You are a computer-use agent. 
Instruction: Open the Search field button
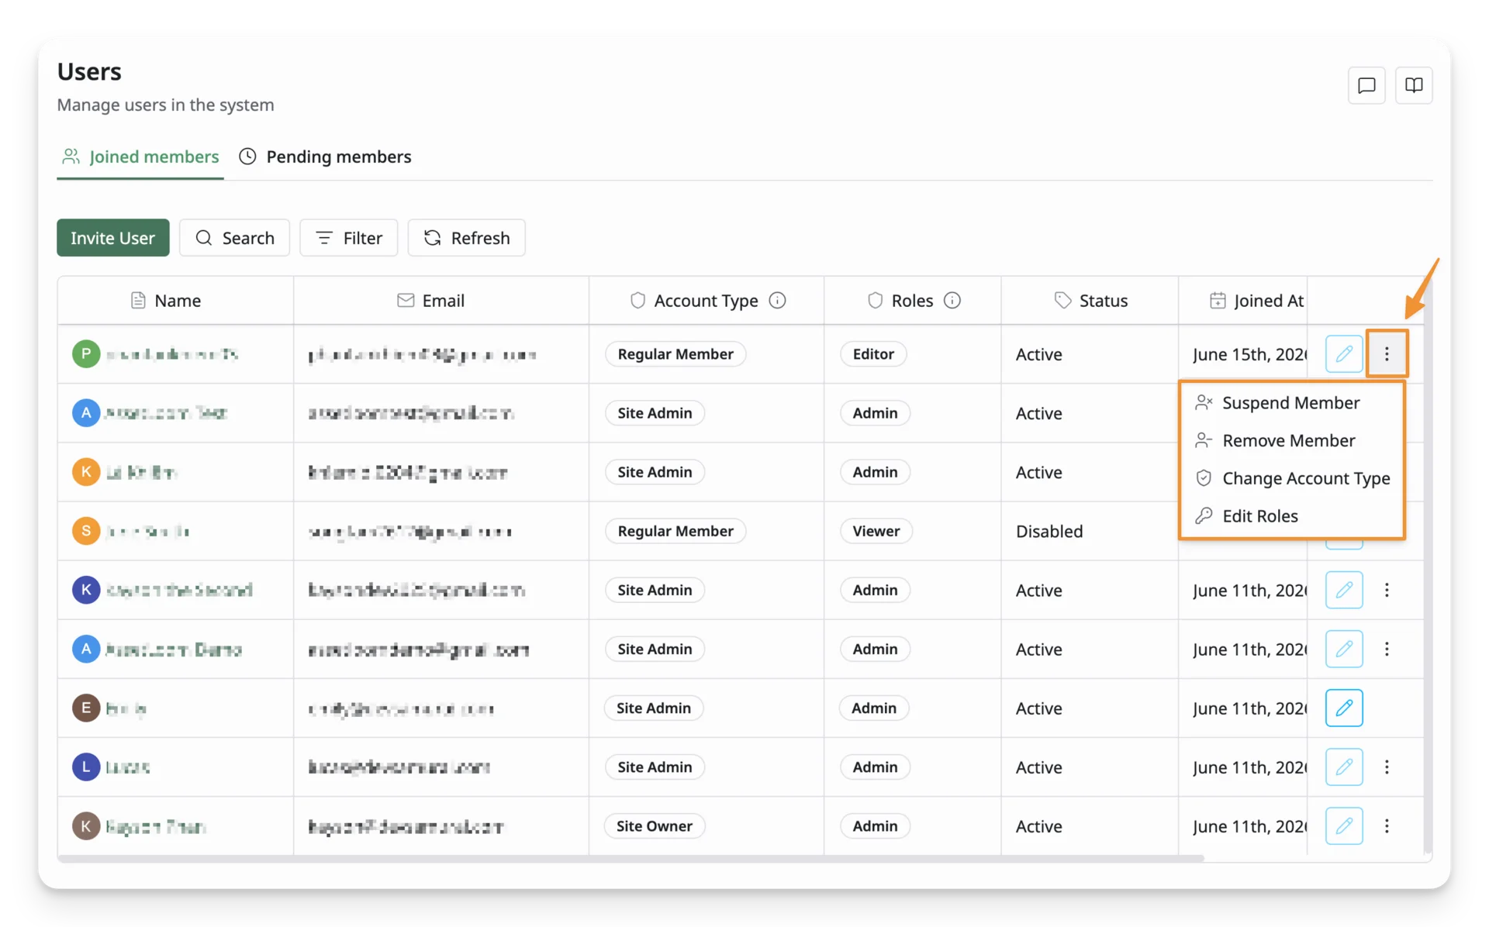pyautogui.click(x=235, y=238)
